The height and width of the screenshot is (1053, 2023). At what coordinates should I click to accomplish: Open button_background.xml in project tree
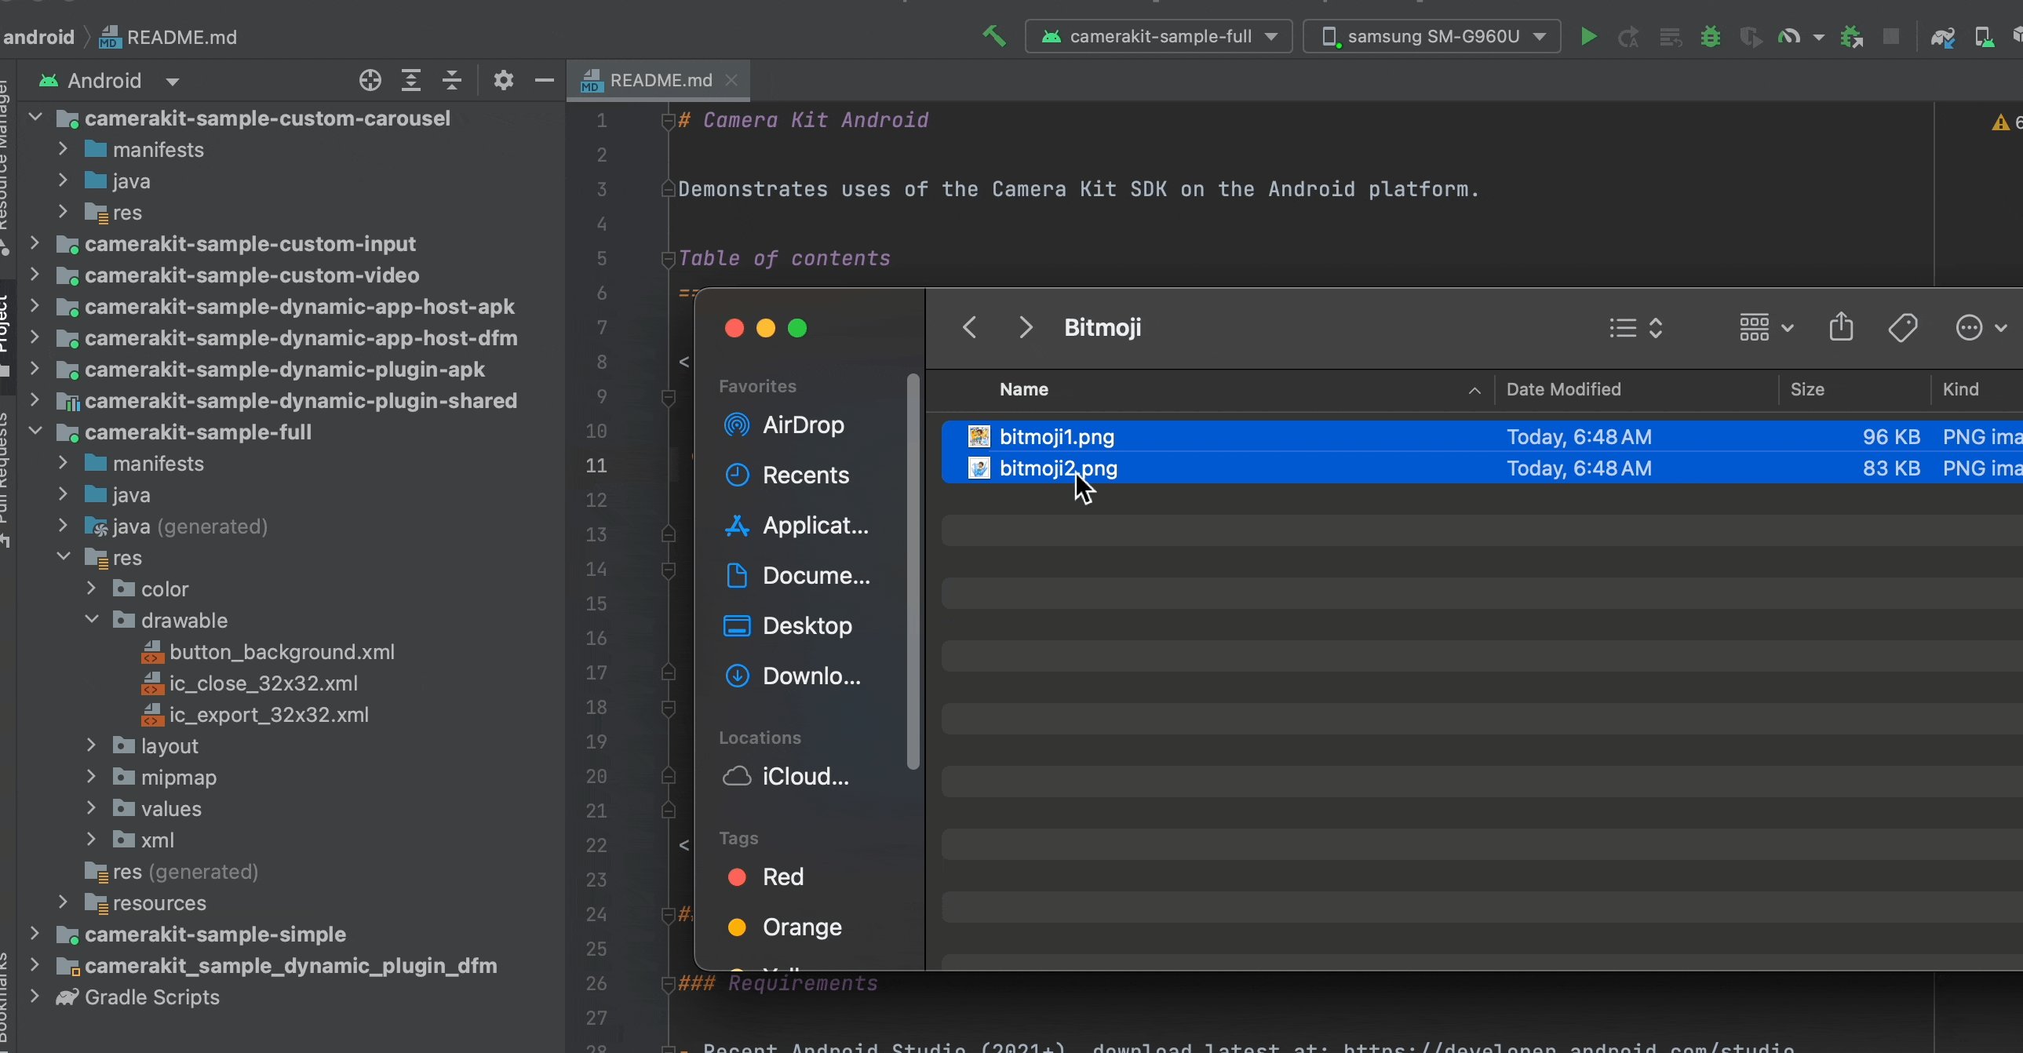click(x=281, y=652)
